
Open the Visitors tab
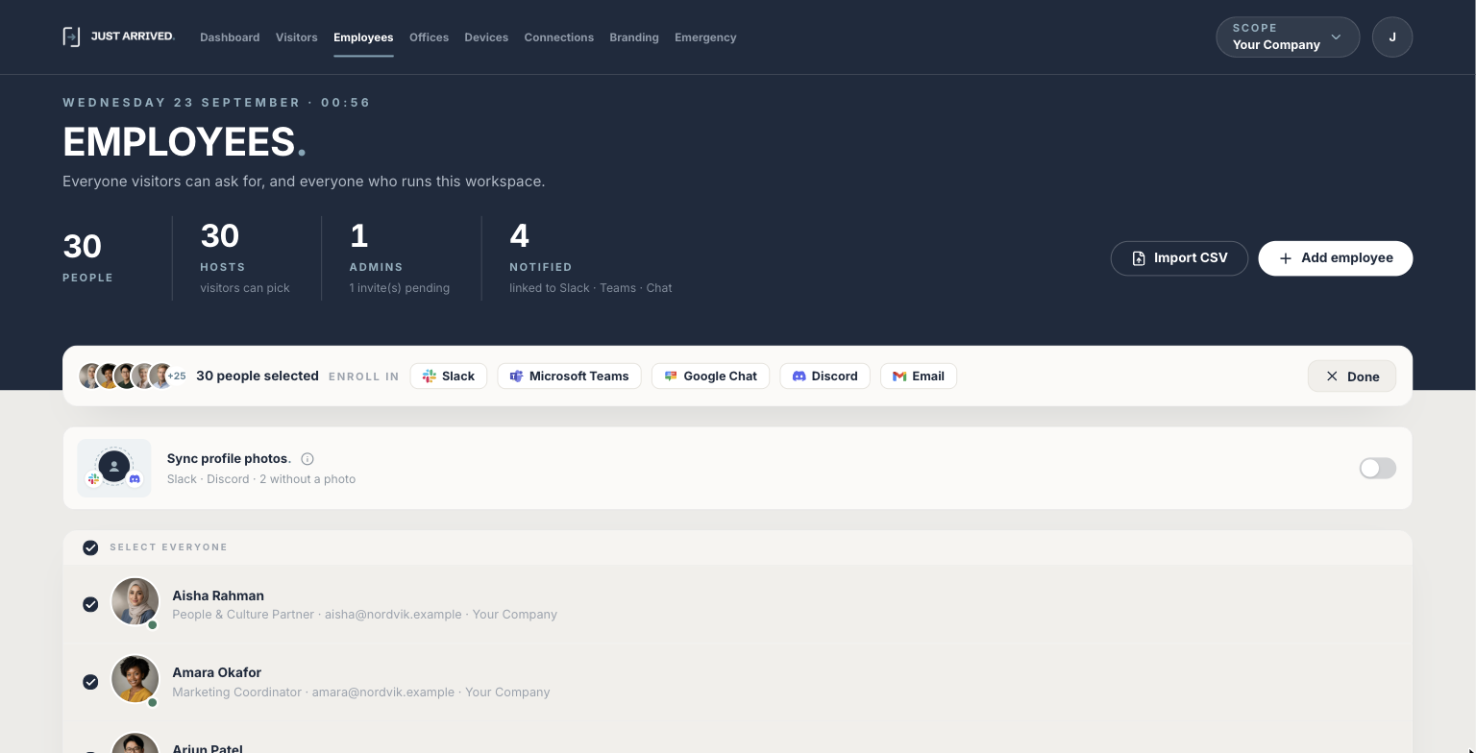coord(296,37)
